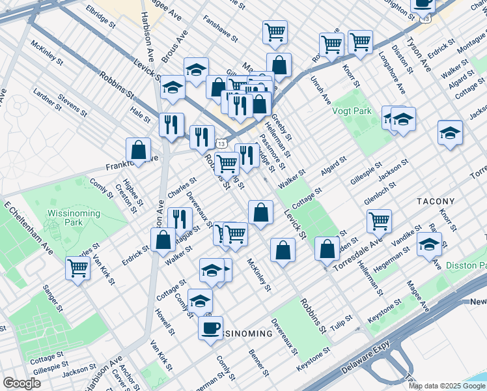Click grocery cart marker below Route 13 shield
The height and width of the screenshot is (391, 487).
click(x=227, y=164)
